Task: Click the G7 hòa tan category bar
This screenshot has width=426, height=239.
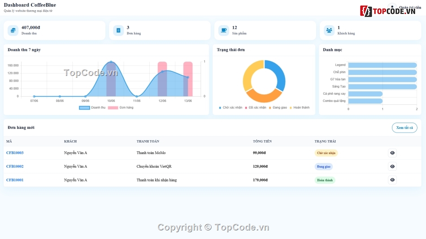Action: click(x=382, y=80)
